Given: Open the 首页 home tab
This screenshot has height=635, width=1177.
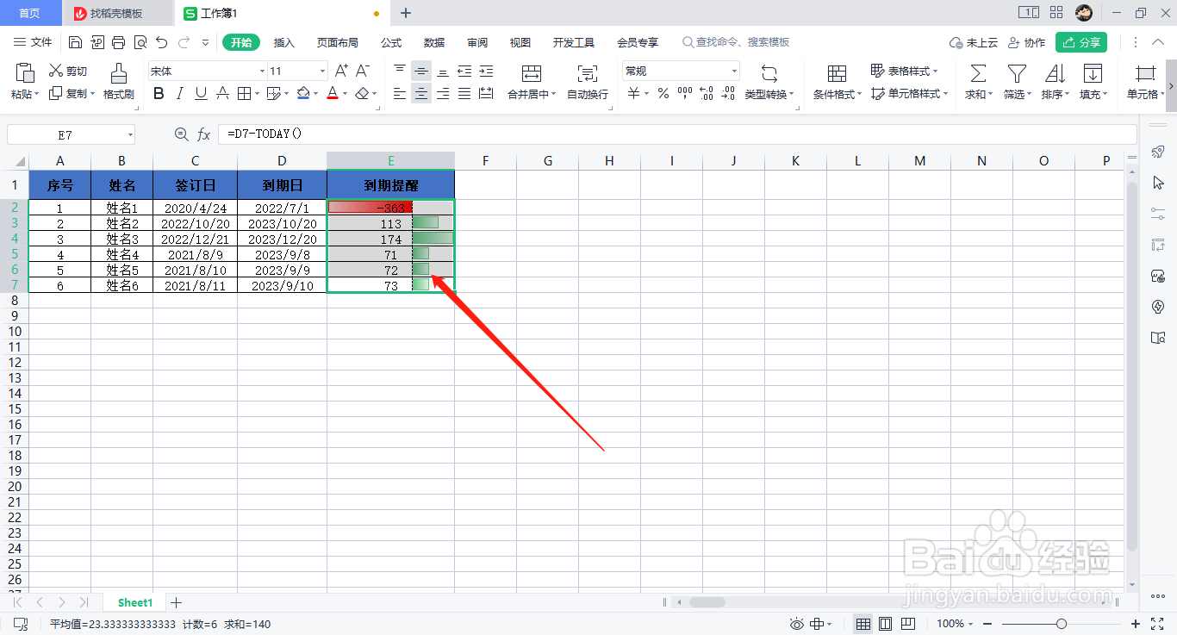Looking at the screenshot, I should click(29, 13).
